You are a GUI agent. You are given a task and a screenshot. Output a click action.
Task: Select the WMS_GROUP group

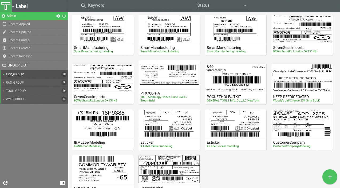coord(34,99)
